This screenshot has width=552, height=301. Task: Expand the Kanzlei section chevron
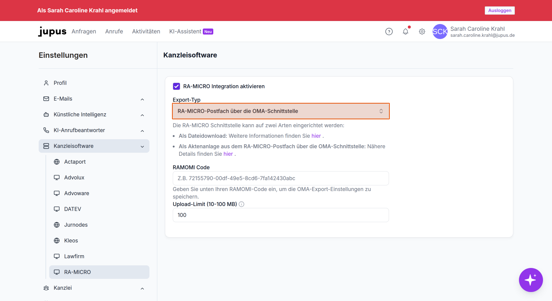click(x=142, y=288)
